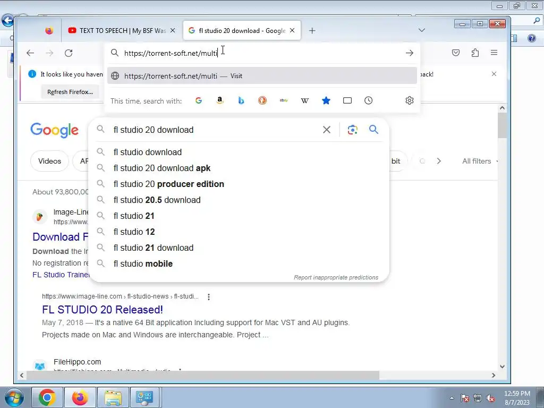
Task: Click the scroll down arrow
Action: click(x=502, y=367)
